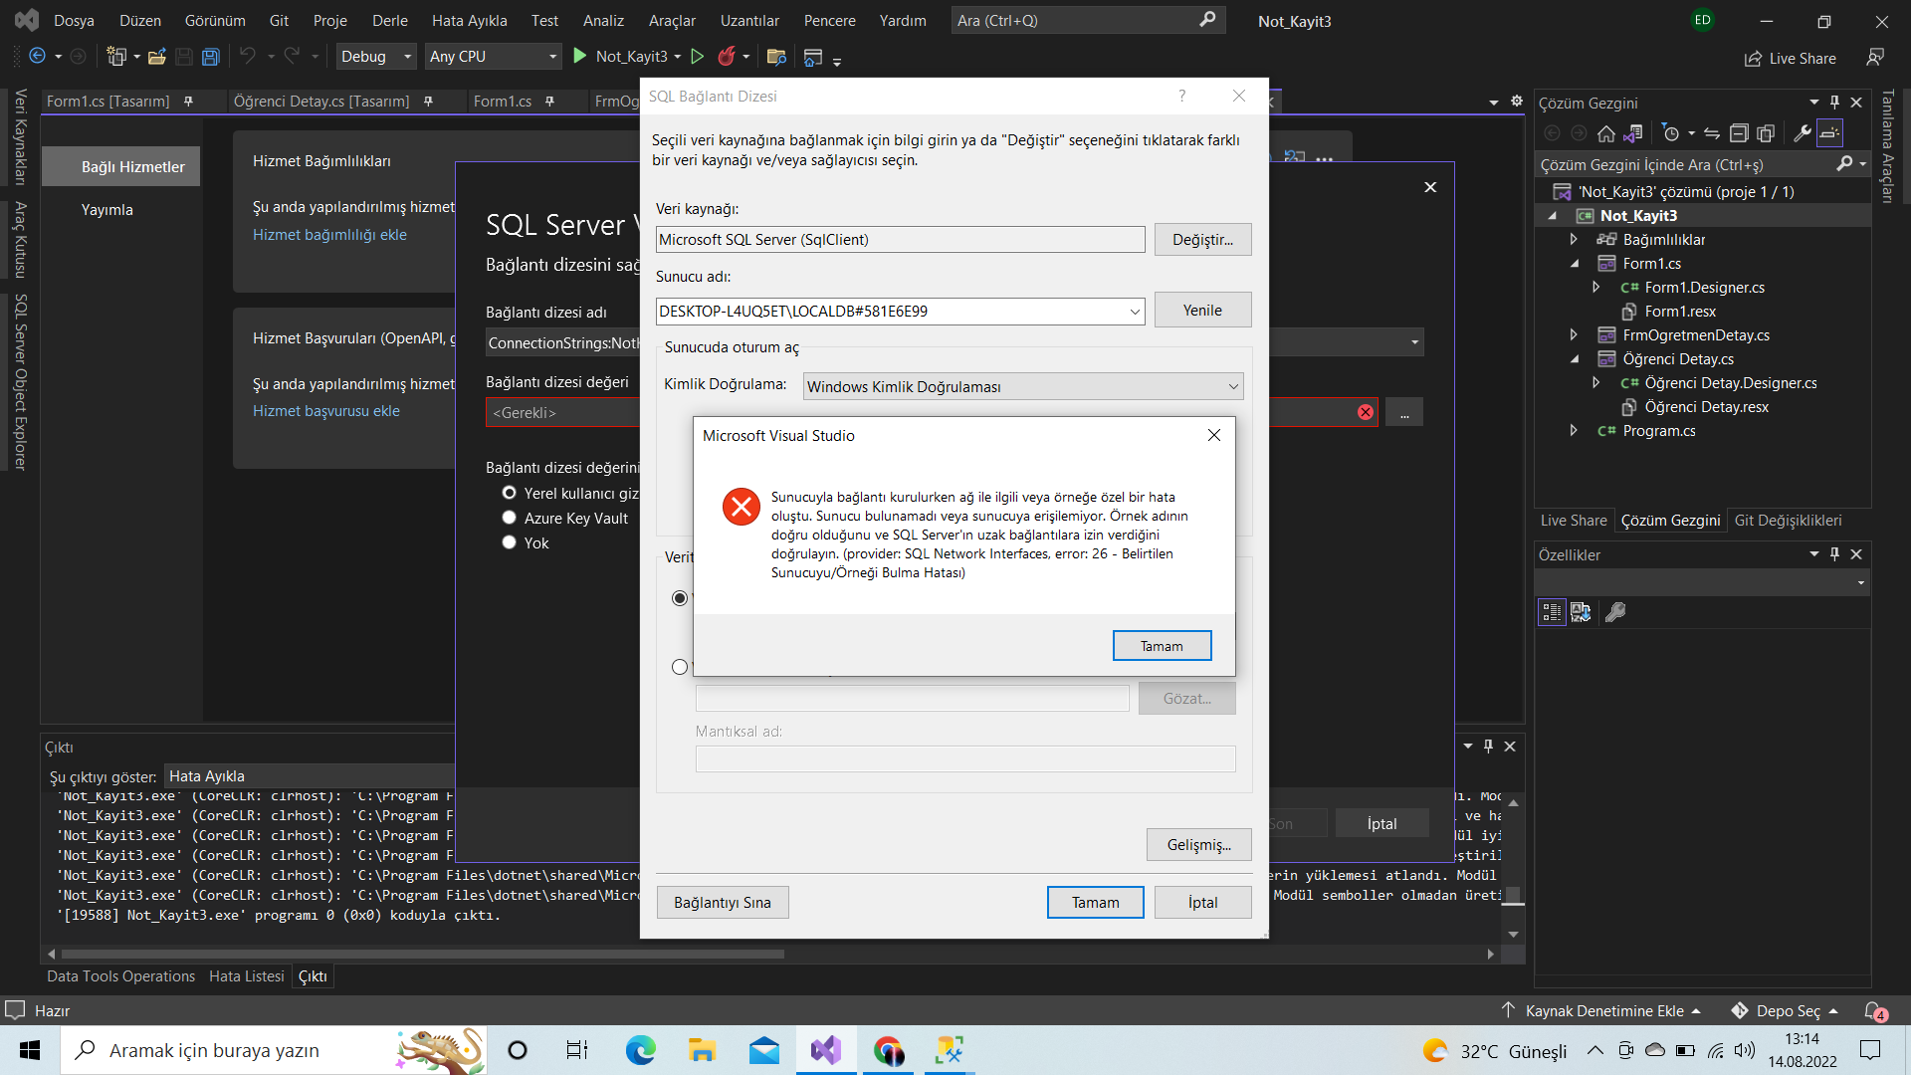This screenshot has width=1911, height=1075.
Task: Open Visual Studio from the taskbar
Action: pos(826,1050)
